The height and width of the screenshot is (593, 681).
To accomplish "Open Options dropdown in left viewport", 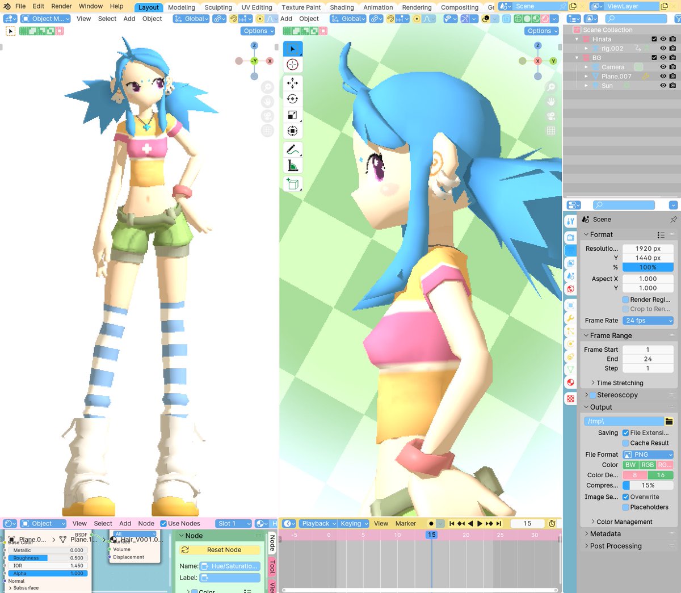I will (258, 31).
